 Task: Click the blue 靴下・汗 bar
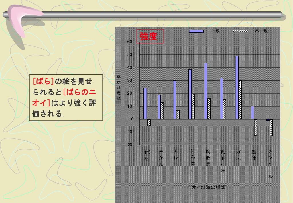tap(221, 99)
